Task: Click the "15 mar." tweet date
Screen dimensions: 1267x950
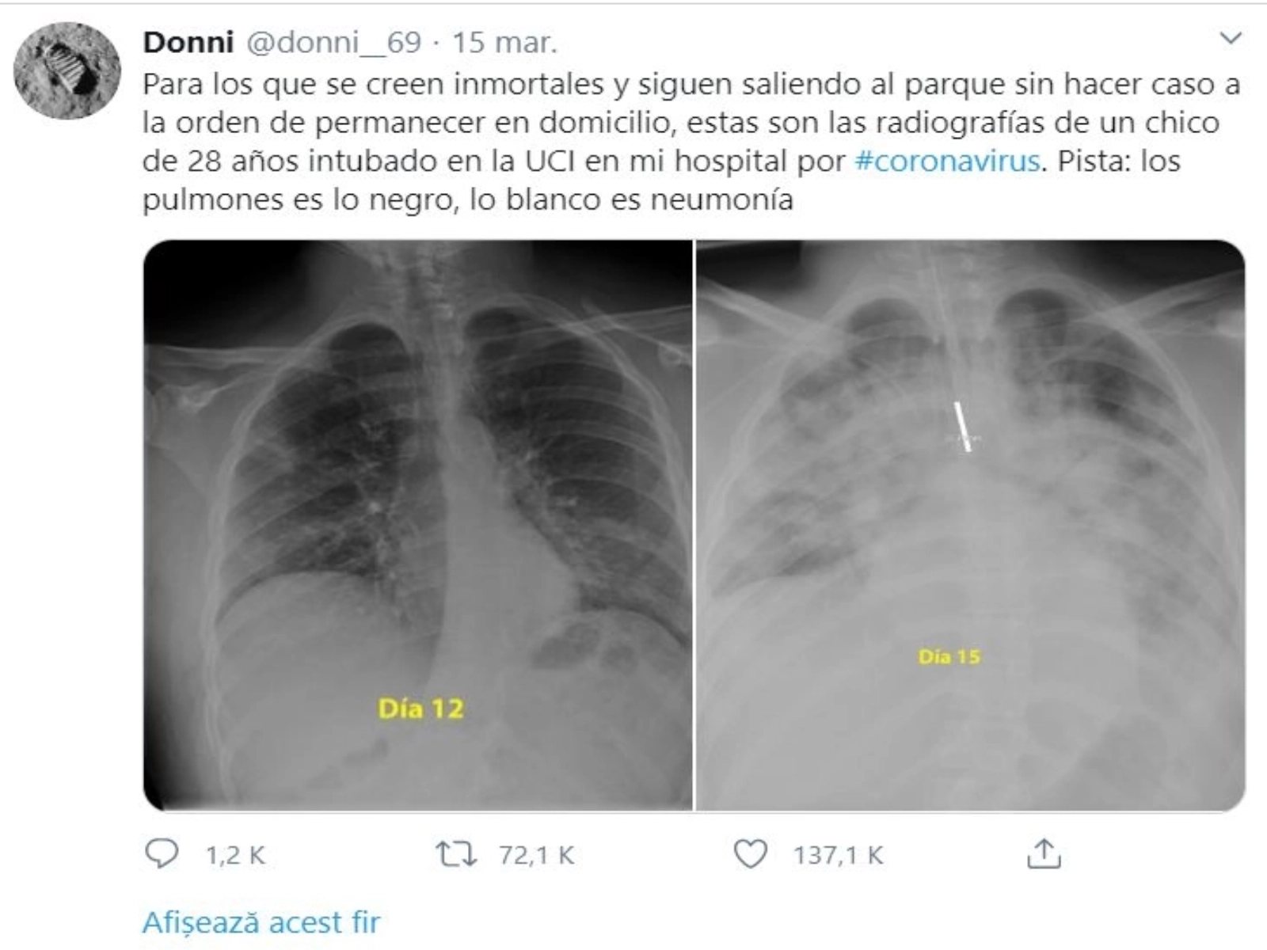Action: (504, 42)
